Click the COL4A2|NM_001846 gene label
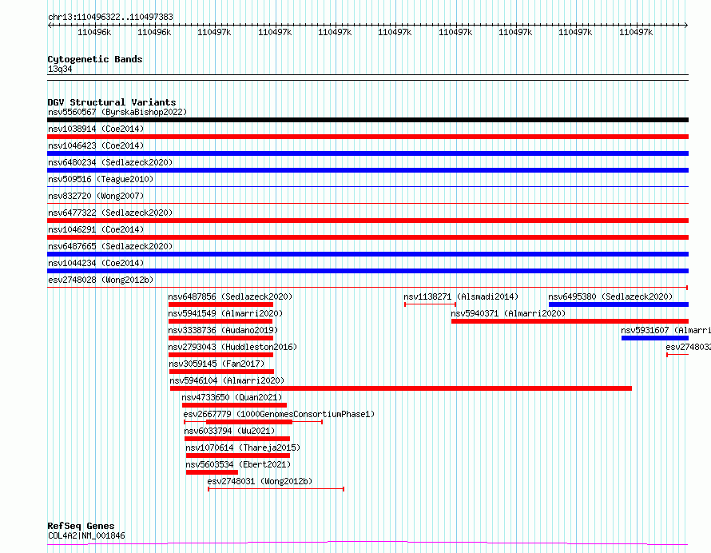Image resolution: width=711 pixels, height=553 pixels. click(x=86, y=535)
